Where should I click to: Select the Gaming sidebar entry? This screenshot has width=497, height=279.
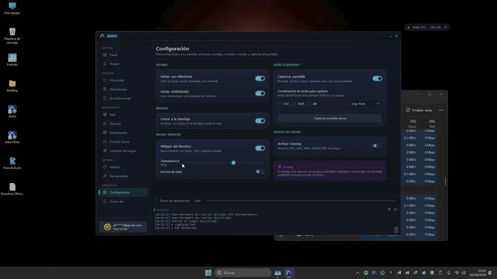(123, 124)
